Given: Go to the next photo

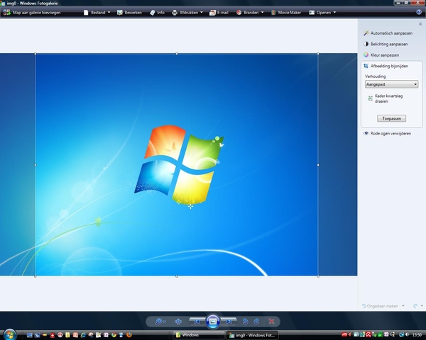Looking at the screenshot, I should [229, 322].
